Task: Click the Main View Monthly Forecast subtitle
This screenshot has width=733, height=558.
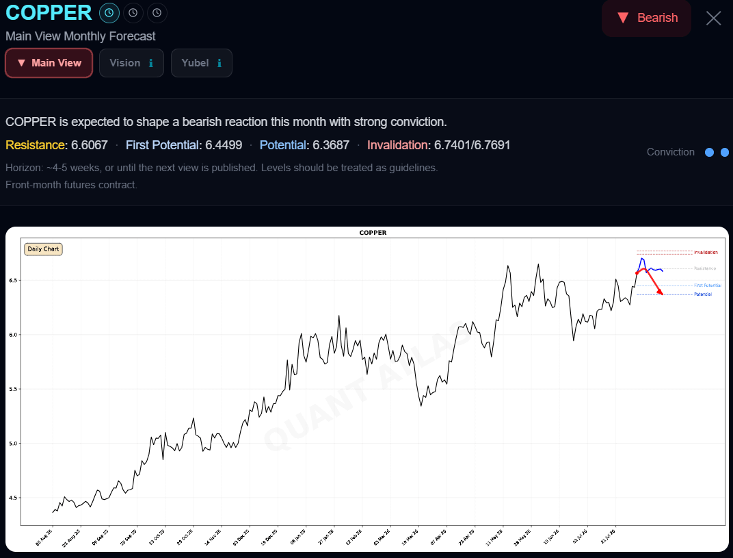Action: (81, 36)
